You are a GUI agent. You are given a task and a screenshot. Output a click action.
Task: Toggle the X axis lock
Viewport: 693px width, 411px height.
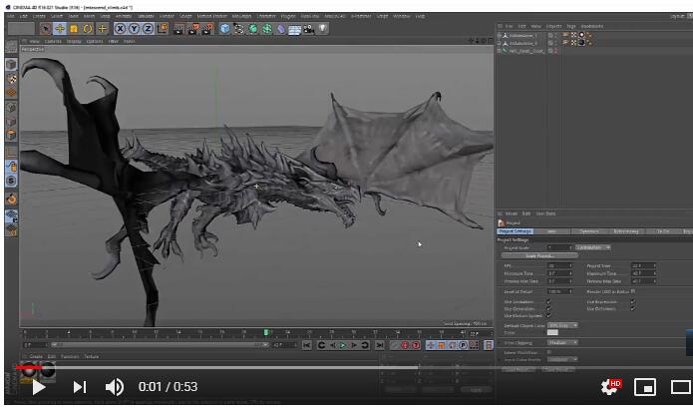[120, 29]
